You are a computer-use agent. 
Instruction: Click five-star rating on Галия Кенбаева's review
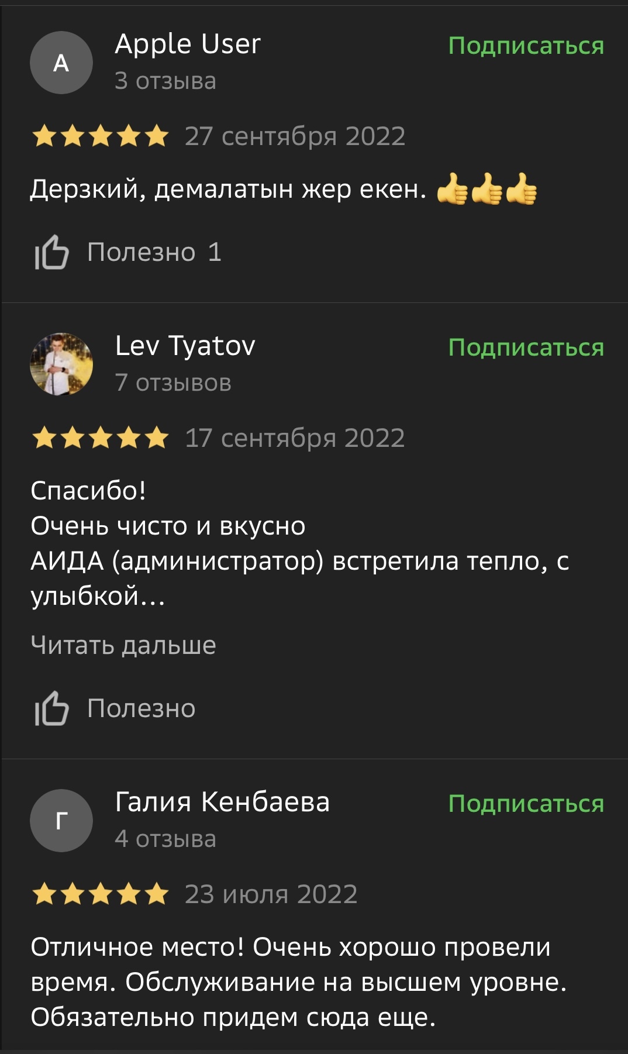(x=101, y=894)
